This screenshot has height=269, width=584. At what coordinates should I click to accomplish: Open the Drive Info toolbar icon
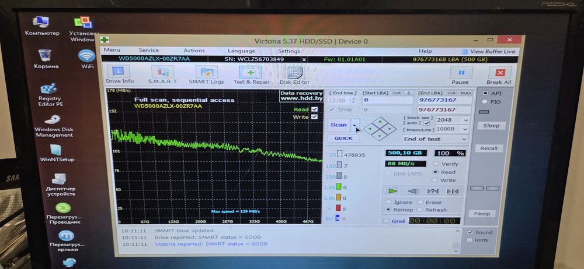[x=118, y=72]
